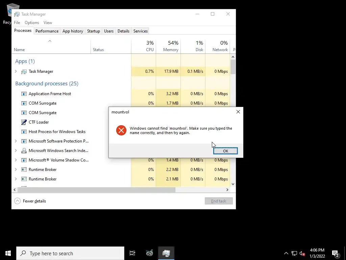This screenshot has height=260, width=346.
Task: Click the Task Manager process icon
Action: (x=24, y=72)
